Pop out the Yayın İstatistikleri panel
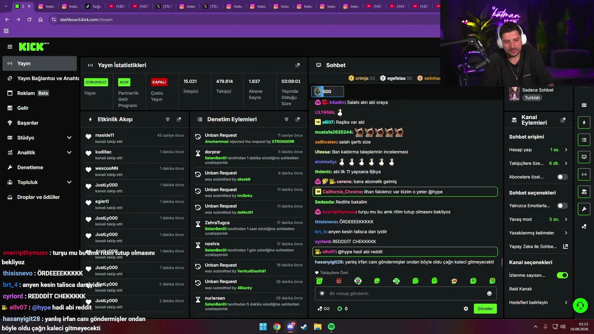This screenshot has height=334, width=594. coord(297,65)
